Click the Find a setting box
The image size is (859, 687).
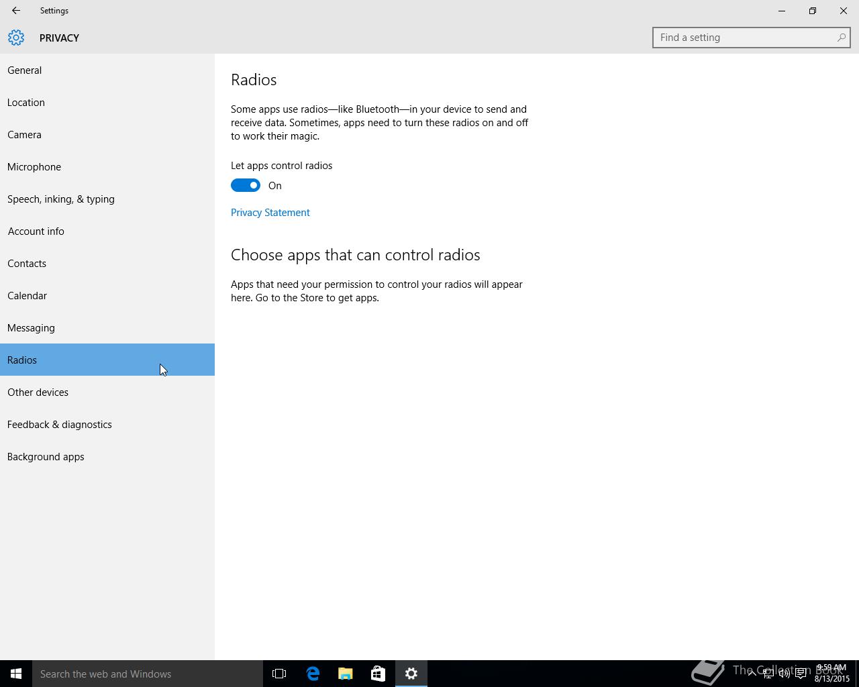[752, 38]
